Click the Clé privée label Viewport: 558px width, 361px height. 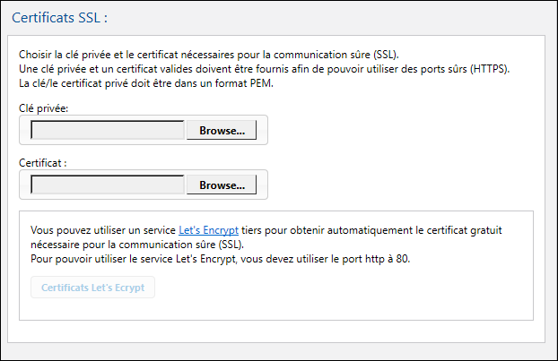[x=43, y=107]
